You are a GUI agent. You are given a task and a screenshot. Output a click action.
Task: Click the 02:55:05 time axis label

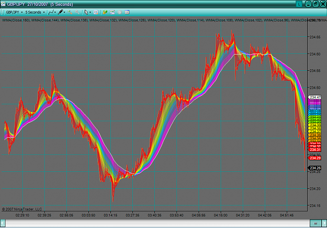pyautogui.click(x=67, y=214)
